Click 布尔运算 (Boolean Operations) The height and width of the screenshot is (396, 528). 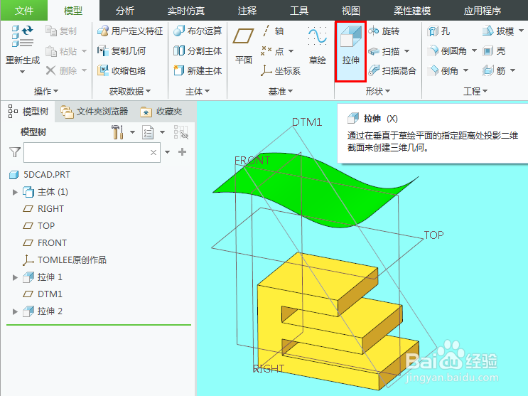click(198, 31)
